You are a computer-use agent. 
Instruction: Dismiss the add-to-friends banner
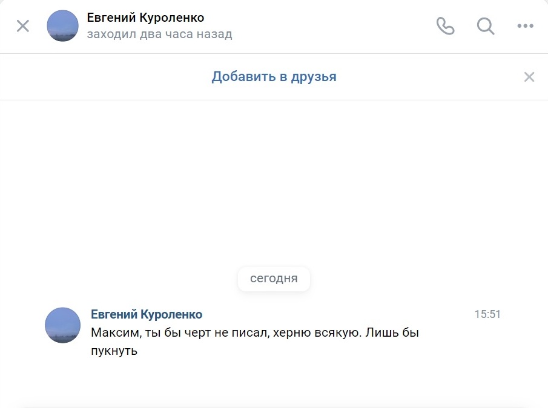(529, 77)
